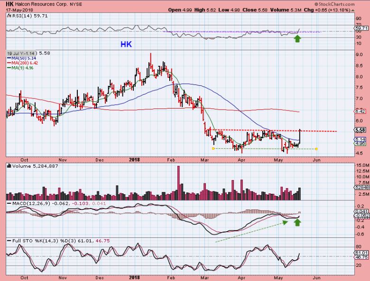Screen dimensions: 370x281
Task: Click the 2018 label under the price panel
Action: click(x=135, y=160)
